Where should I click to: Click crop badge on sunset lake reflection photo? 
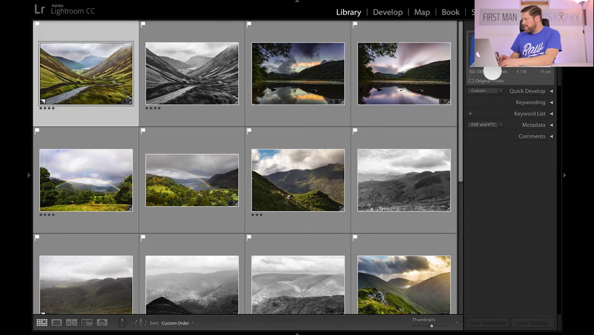(336, 102)
